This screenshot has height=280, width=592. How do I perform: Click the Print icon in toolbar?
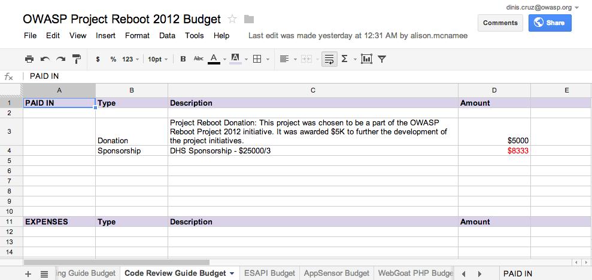point(29,59)
